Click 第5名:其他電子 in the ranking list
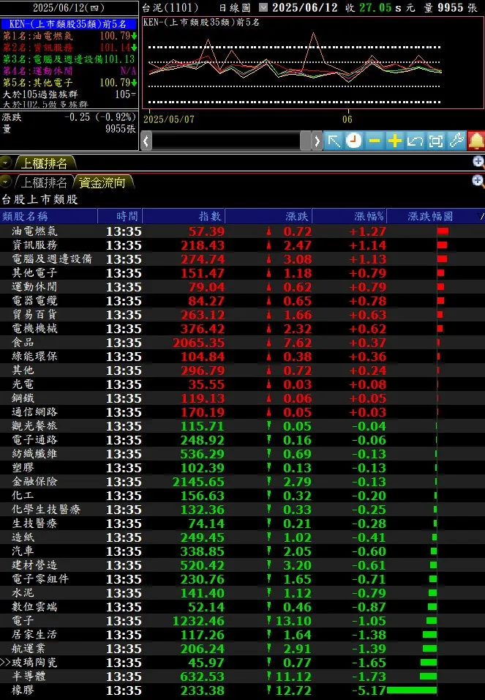Viewport: 485px width, 700px height. point(69,82)
